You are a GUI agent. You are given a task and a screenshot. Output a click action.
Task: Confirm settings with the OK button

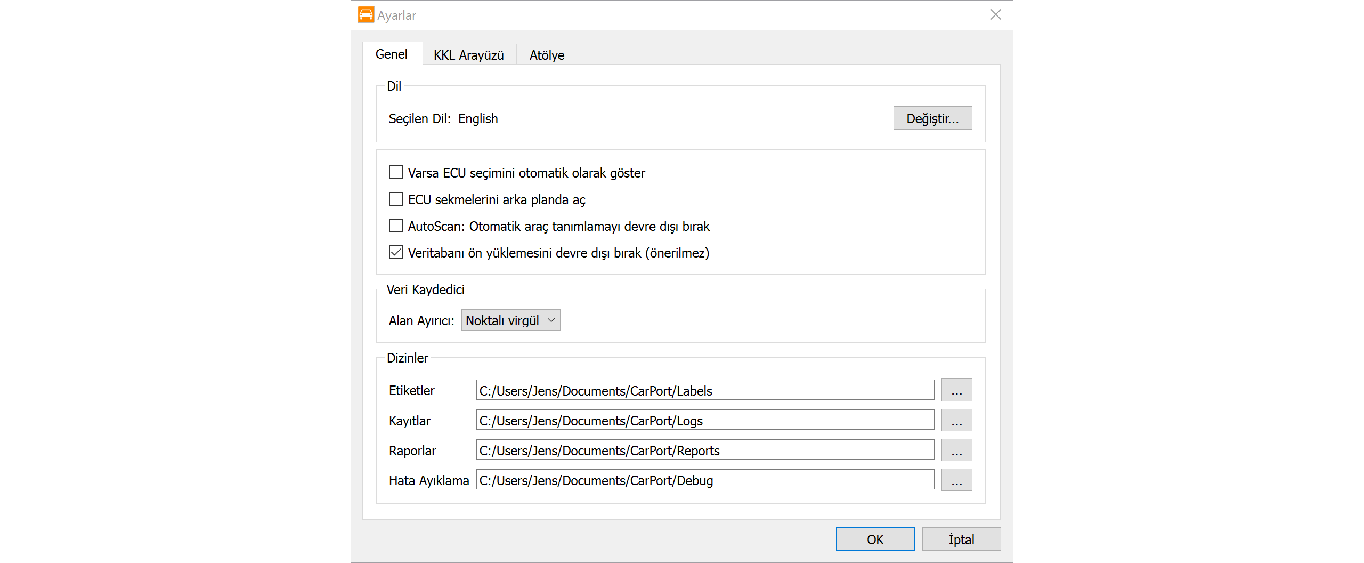coord(874,539)
